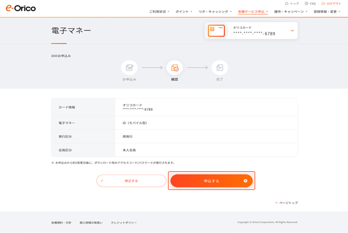The height and width of the screenshot is (233, 348).
Task: Submit with the 申込する button
Action: coord(212,181)
